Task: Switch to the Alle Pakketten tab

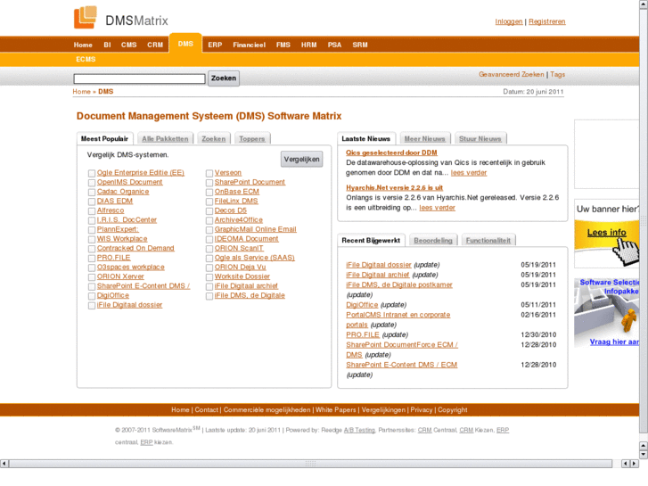Action: click(x=165, y=138)
